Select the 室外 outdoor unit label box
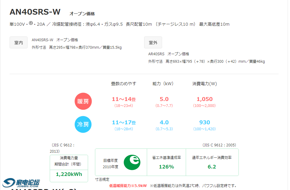Screen dimensions: 290x190 point(153,42)
